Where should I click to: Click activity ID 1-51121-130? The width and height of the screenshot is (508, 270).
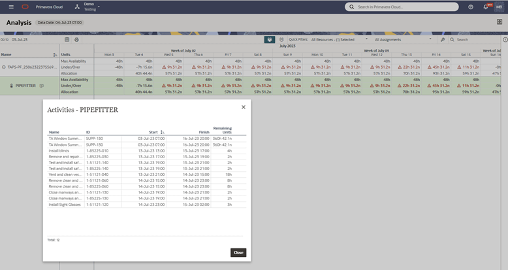coord(97,192)
